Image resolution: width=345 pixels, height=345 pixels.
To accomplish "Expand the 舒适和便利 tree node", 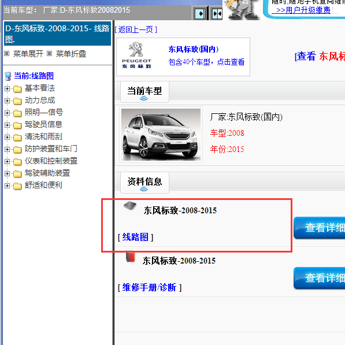I will 7,186.
